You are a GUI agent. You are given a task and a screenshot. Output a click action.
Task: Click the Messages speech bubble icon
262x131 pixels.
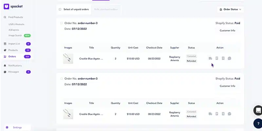point(5,72)
